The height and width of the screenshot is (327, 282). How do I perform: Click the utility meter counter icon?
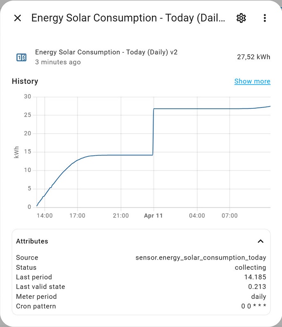click(21, 57)
